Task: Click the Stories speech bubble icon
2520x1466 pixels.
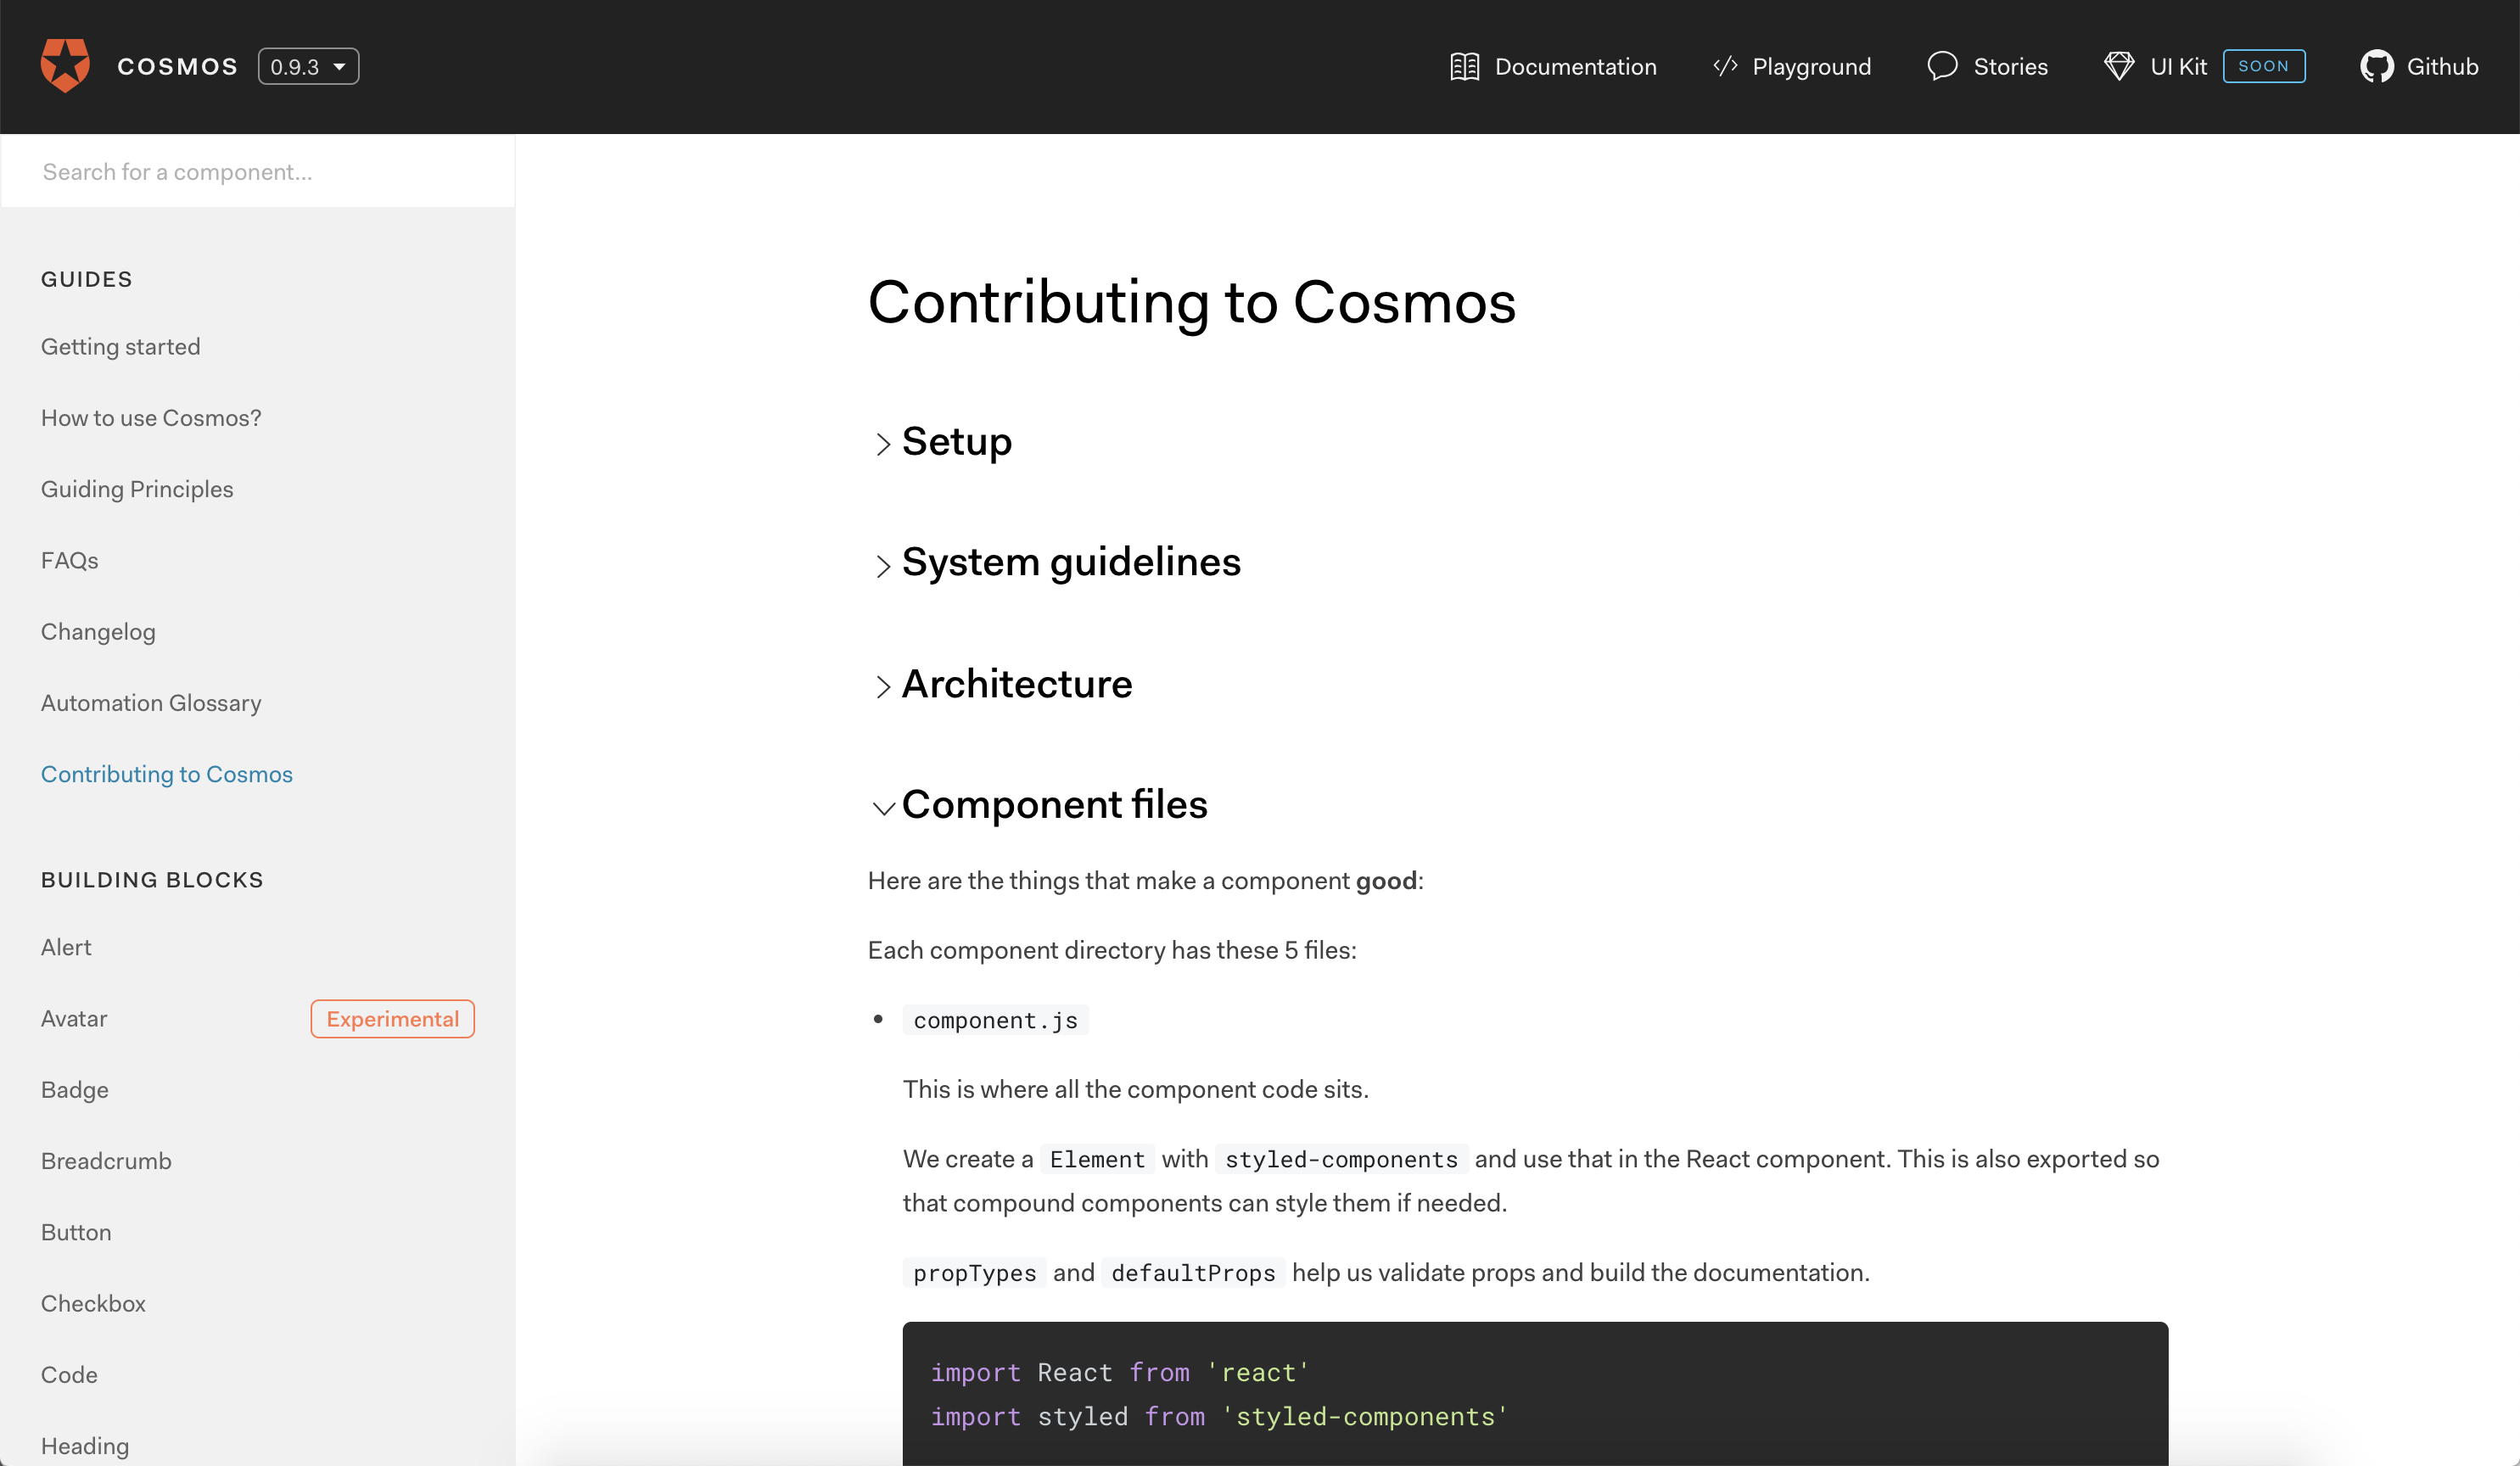Action: pyautogui.click(x=1942, y=67)
